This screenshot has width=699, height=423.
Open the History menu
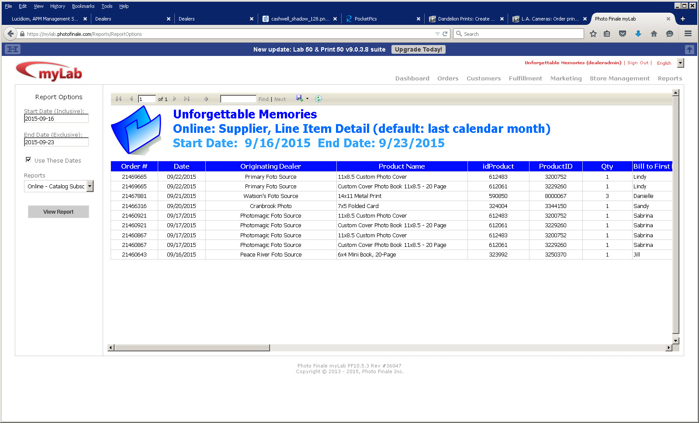(x=58, y=6)
